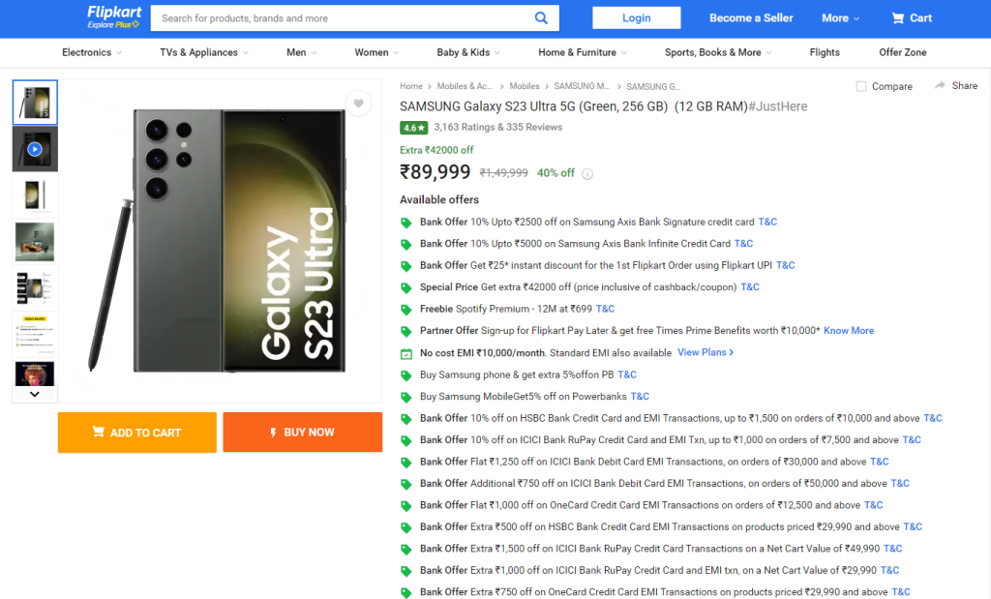Open the Flights menu item
Image resolution: width=991 pixels, height=599 pixels.
point(824,52)
